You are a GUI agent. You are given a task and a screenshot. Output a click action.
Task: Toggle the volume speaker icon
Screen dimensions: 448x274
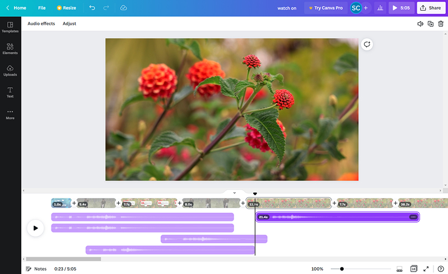(x=420, y=24)
